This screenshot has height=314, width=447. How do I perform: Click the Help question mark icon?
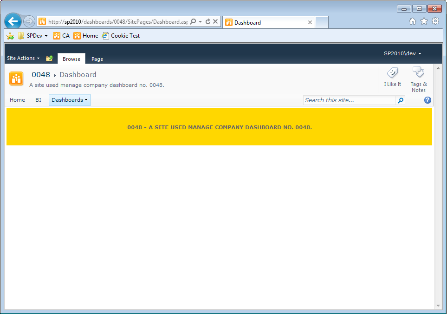pyautogui.click(x=427, y=100)
